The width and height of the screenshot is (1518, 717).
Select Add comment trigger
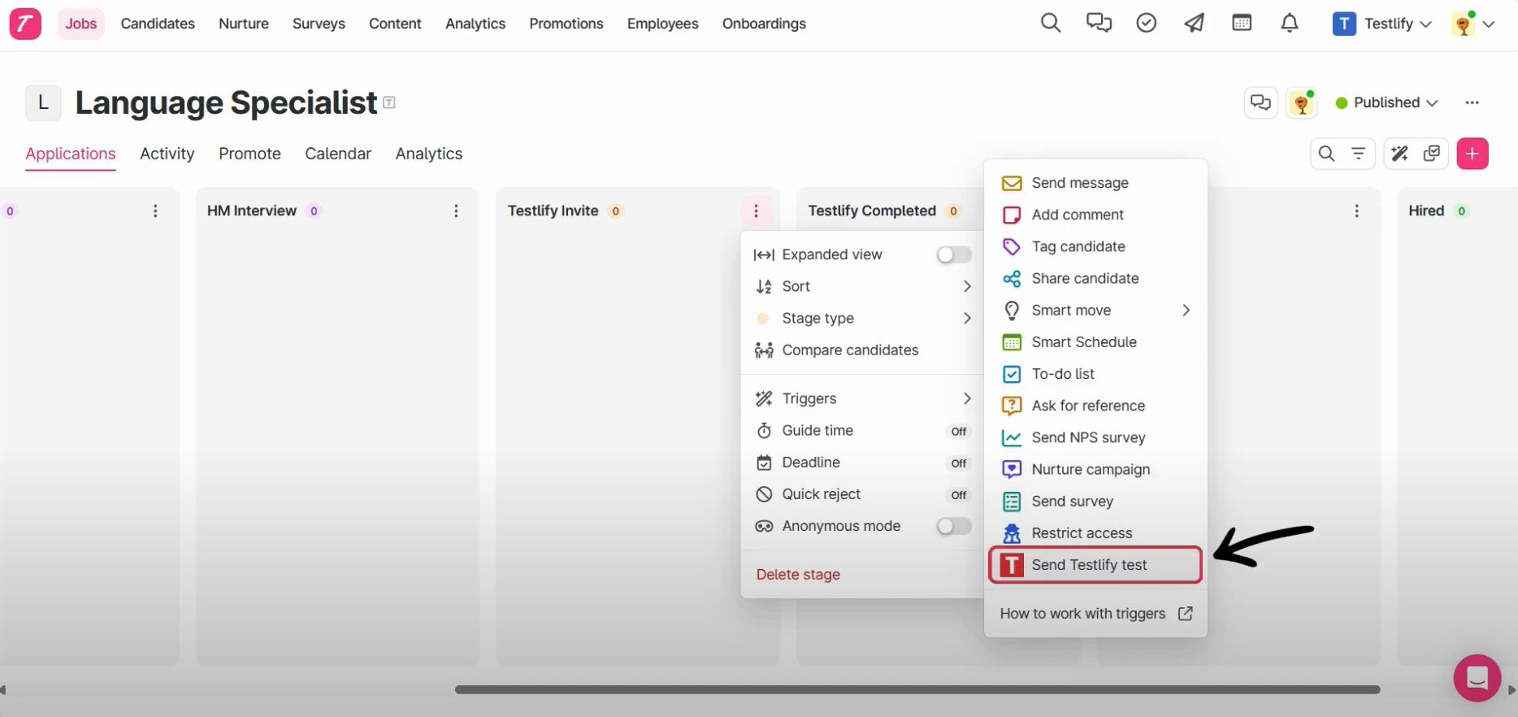coord(1096,215)
